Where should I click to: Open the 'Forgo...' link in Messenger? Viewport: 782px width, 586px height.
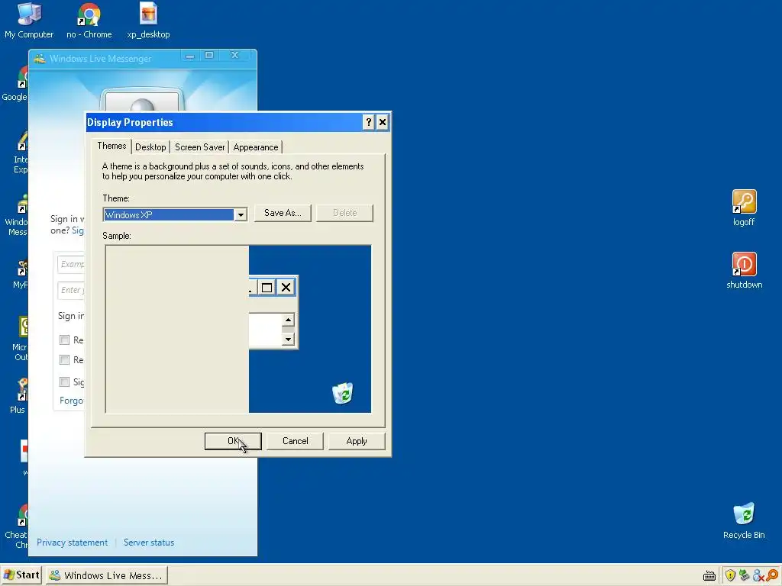(x=71, y=401)
